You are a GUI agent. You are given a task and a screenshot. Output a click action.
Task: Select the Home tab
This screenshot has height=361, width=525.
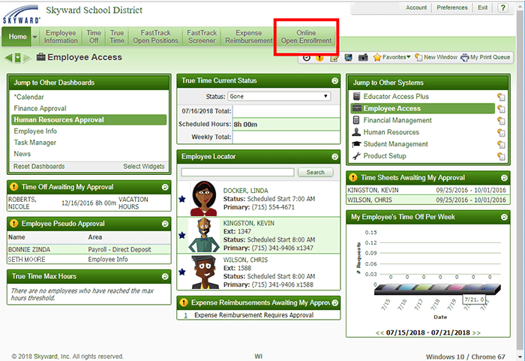click(17, 37)
